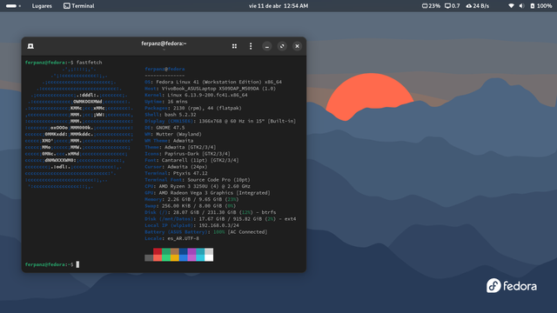Click the 'Swap: 256.00 KiB' line
Viewport: 557px width, 313px height.
(190, 206)
